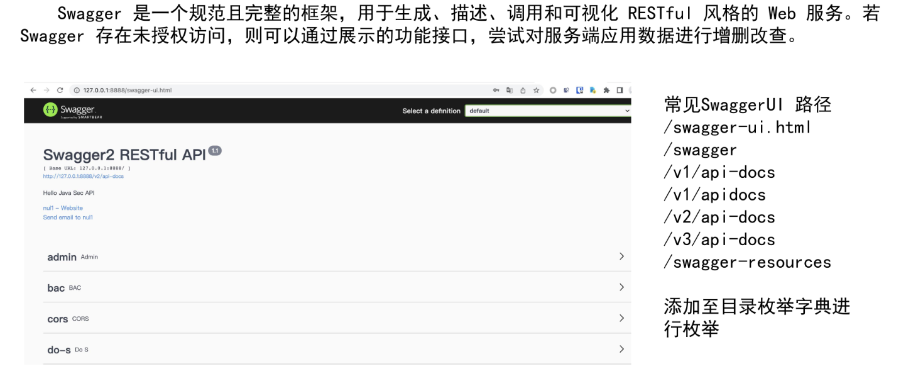
Task: Open the v2/api-docs link
Action: click(x=83, y=177)
